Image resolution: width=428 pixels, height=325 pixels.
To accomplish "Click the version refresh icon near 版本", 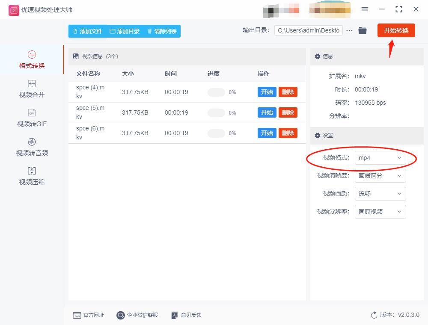I will click(x=374, y=315).
